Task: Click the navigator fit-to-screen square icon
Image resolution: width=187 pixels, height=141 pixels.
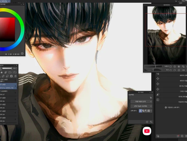Action: click(179, 67)
